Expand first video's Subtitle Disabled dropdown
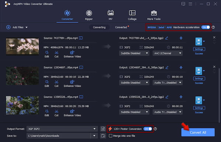This screenshot has height=142, width=221. [x=134, y=53]
